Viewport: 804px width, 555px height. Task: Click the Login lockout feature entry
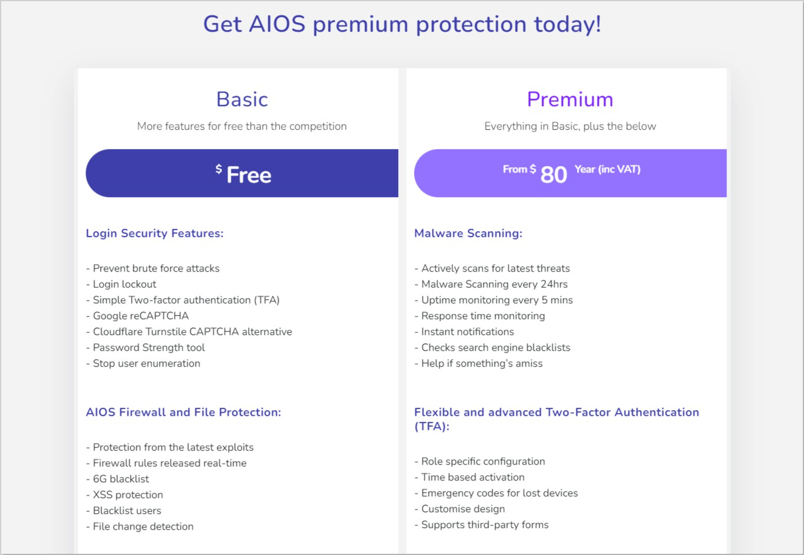pos(124,284)
